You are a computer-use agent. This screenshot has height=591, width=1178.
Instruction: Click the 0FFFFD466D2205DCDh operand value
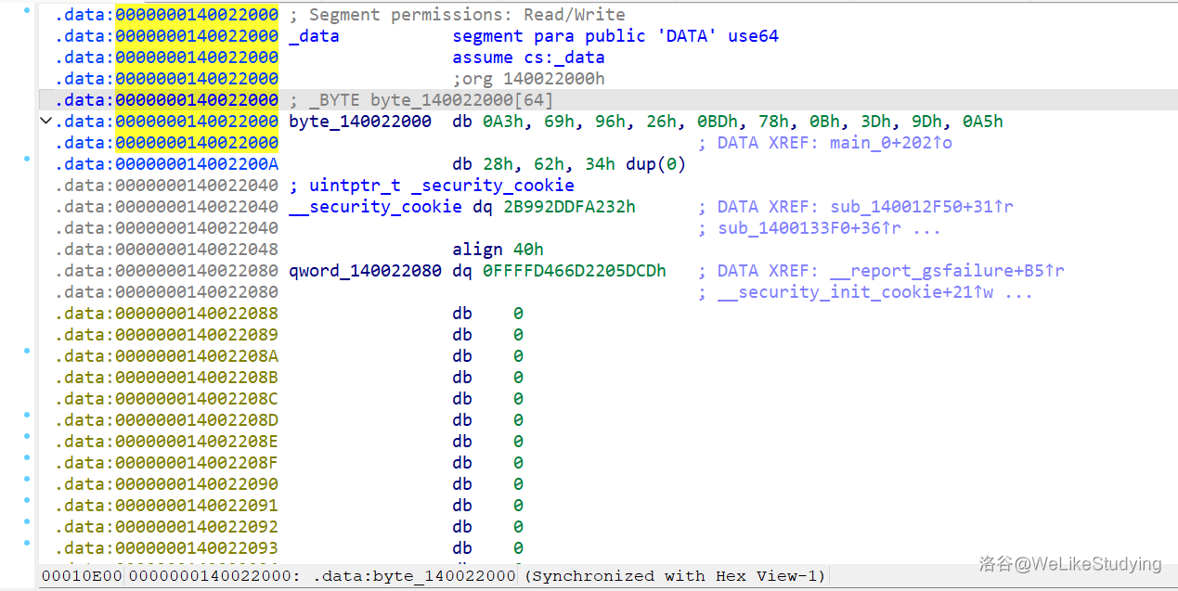(584, 271)
